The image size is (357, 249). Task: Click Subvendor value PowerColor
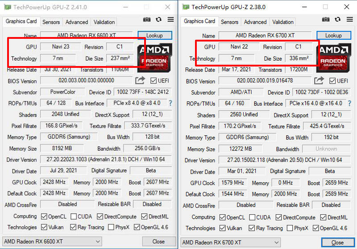point(62,92)
